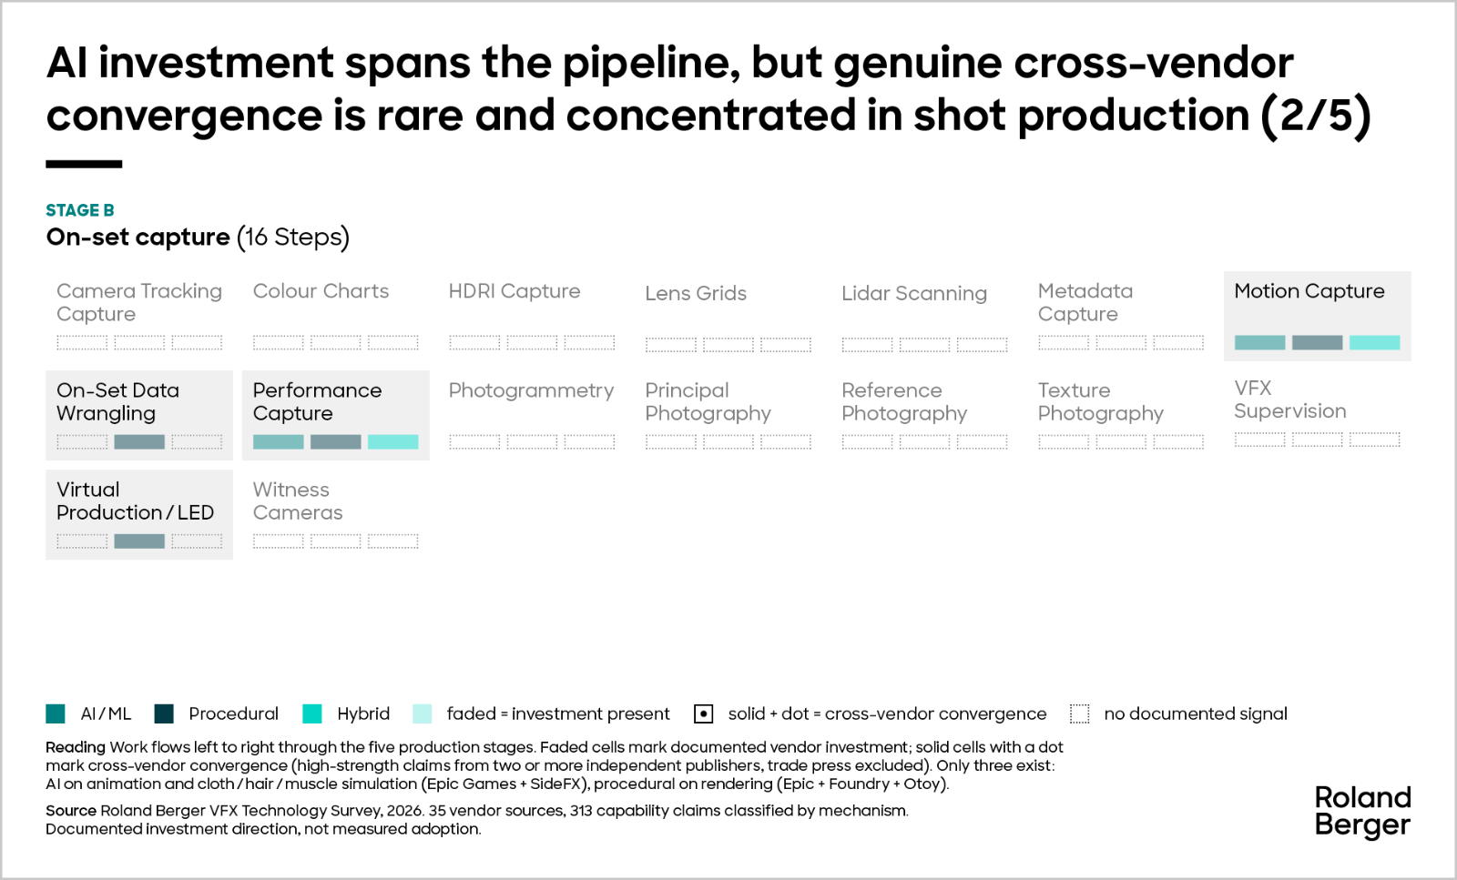Click the HDRI Capture first empty bar
The image size is (1457, 880).
pos(474,342)
